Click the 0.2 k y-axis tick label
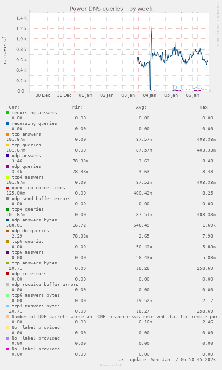 click(x=21, y=81)
